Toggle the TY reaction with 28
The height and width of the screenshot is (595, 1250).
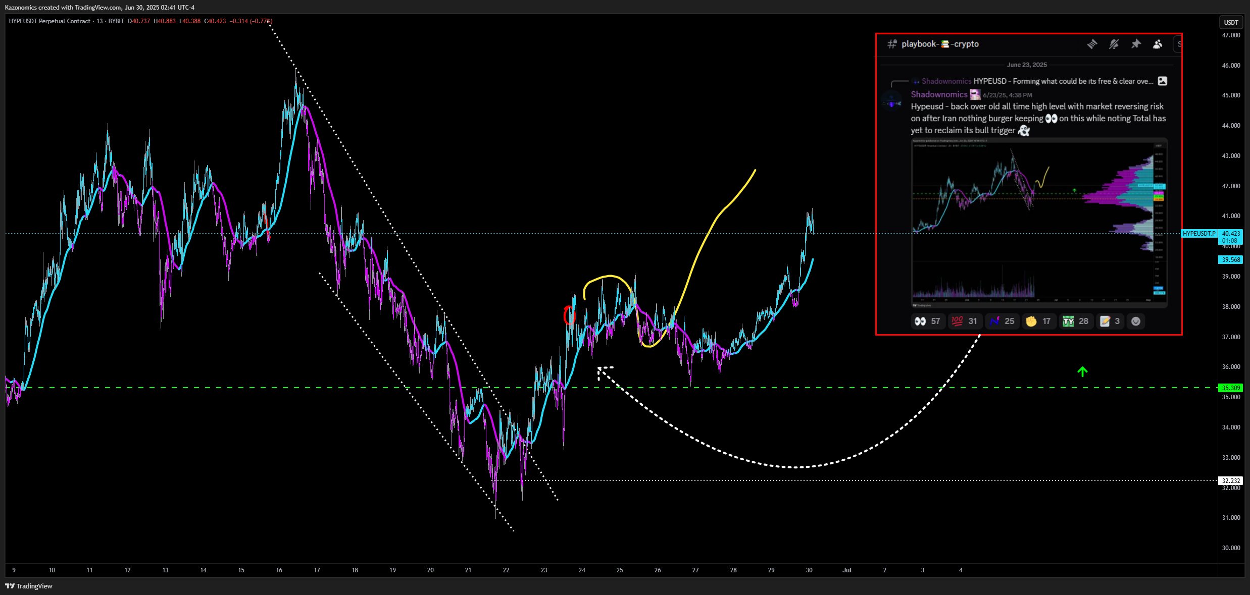click(x=1076, y=321)
